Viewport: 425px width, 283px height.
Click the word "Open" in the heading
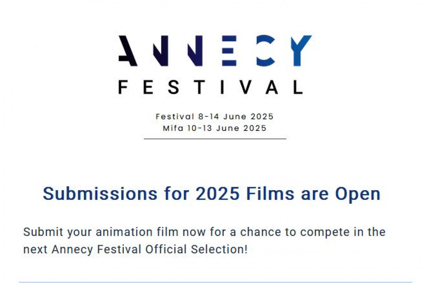358,194
